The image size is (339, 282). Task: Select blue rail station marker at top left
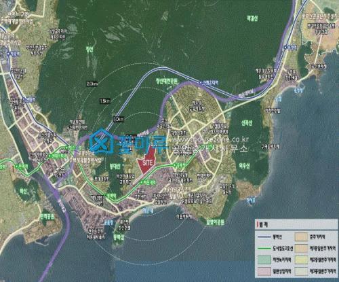(8, 54)
